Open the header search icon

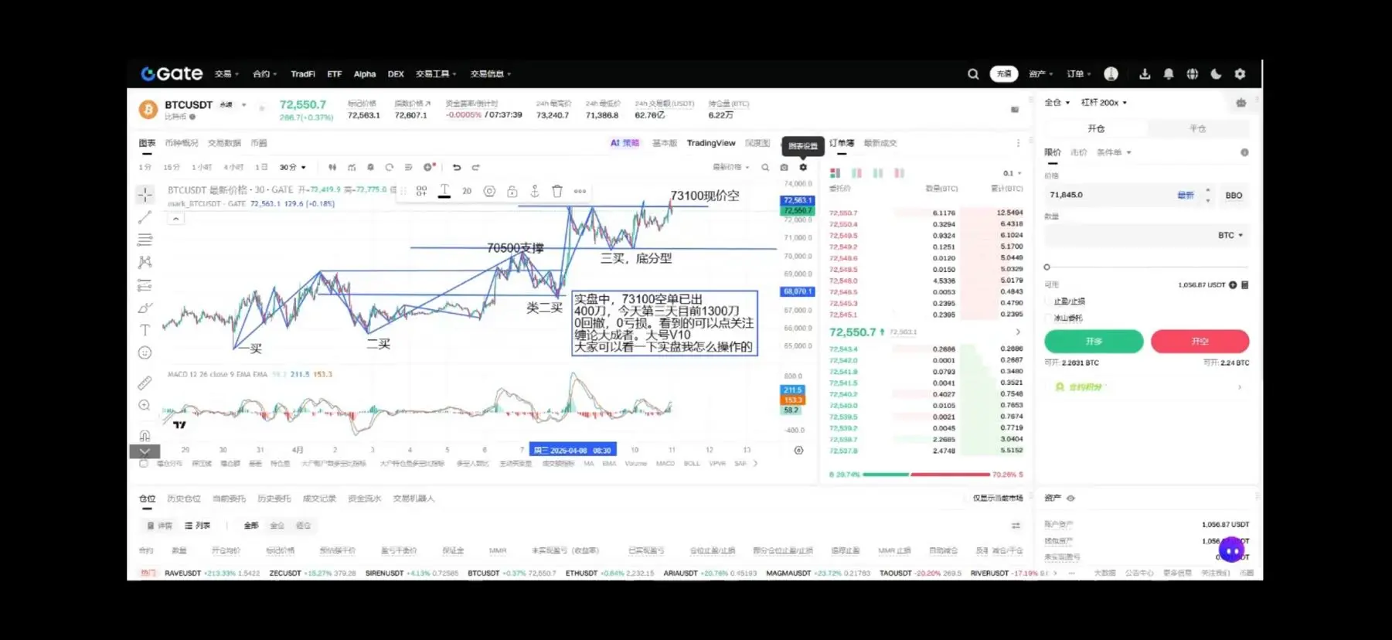click(973, 74)
